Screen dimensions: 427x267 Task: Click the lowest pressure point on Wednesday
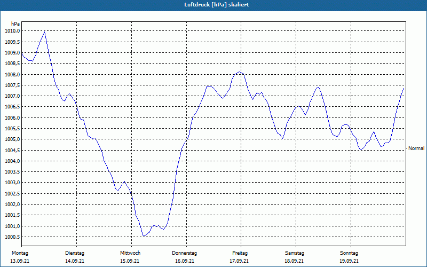click(144, 235)
